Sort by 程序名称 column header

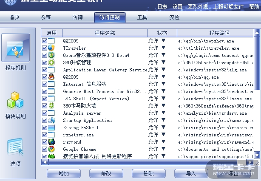[x=105, y=33]
